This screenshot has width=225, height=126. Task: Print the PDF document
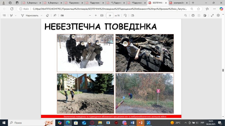click(193, 15)
